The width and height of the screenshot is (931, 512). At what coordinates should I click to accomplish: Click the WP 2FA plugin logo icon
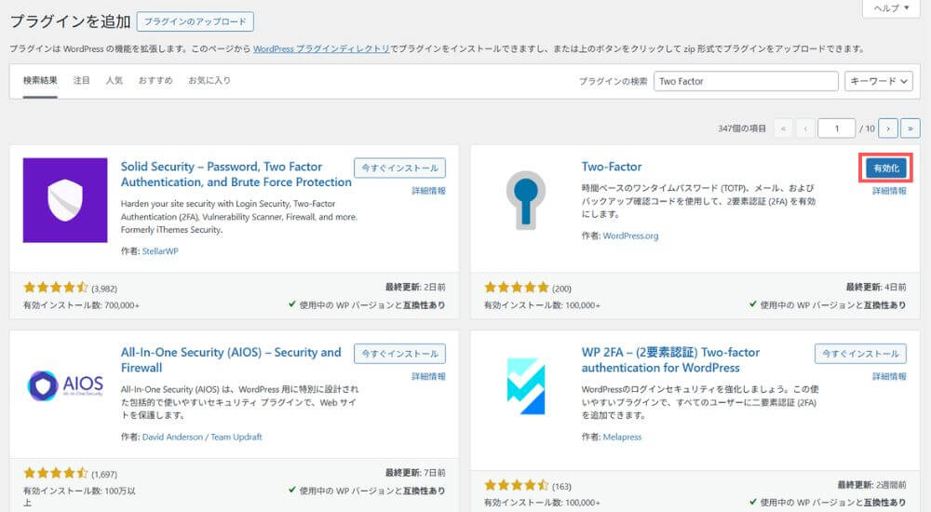click(x=525, y=385)
